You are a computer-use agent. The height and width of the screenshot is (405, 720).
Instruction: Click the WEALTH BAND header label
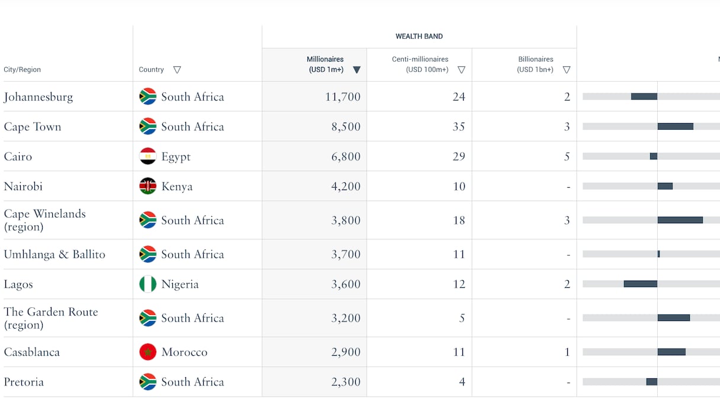click(419, 37)
